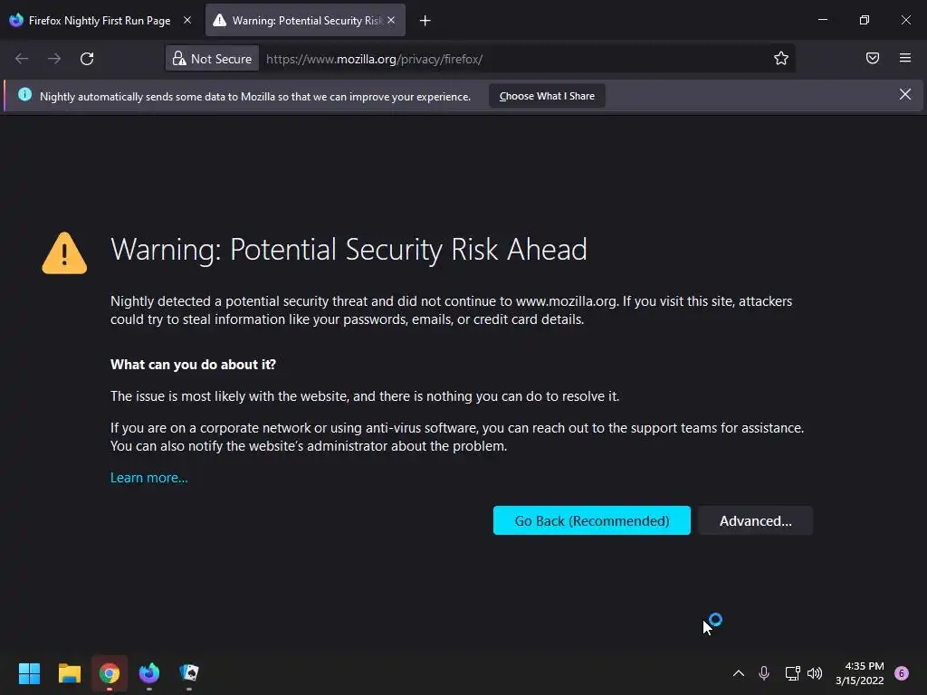The height and width of the screenshot is (695, 927).
Task: Open the notification badge showing 6
Action: (902, 673)
